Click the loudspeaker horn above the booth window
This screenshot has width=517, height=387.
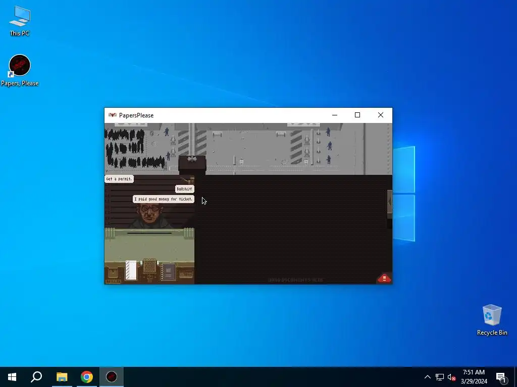click(x=187, y=180)
